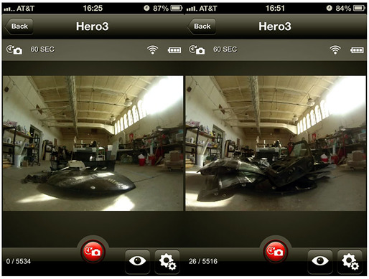Tap the Wi-Fi signal icon on right screen
The width and height of the screenshot is (369, 279).
point(335,49)
